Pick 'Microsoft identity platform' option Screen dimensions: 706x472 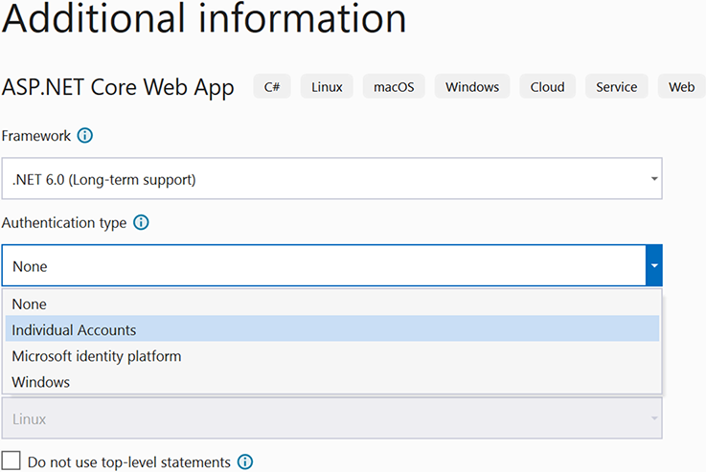pyautogui.click(x=331, y=355)
